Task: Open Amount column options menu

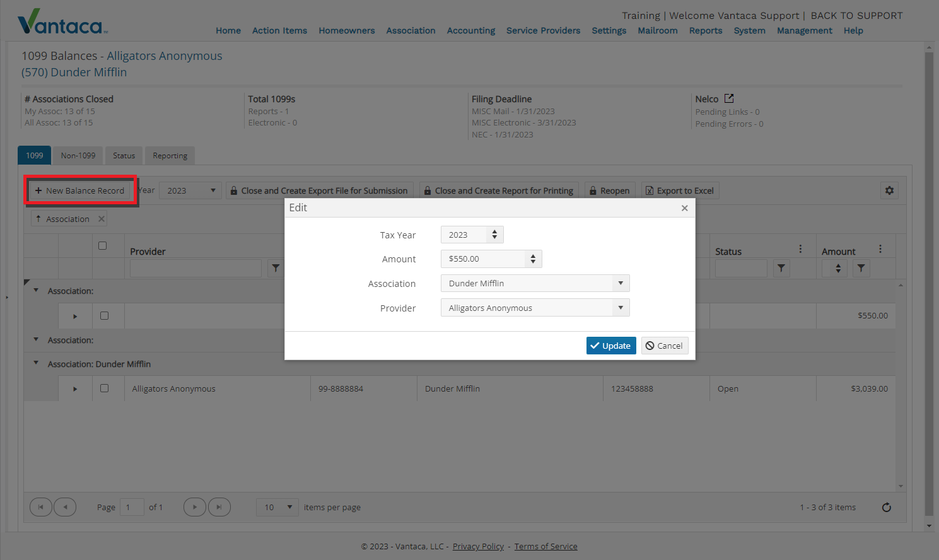Action: pyautogui.click(x=880, y=249)
